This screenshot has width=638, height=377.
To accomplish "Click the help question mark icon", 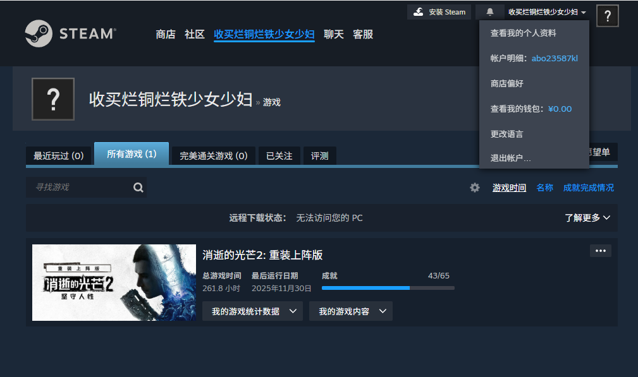I will 607,16.
